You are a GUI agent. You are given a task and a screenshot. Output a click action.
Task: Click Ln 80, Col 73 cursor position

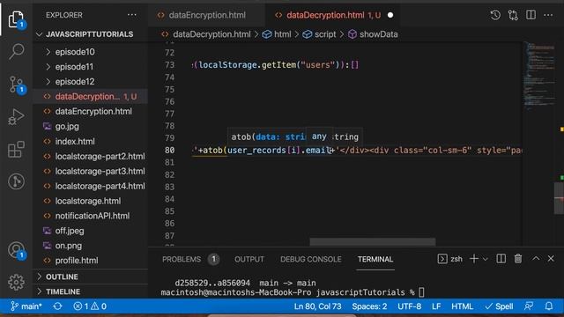click(x=317, y=306)
